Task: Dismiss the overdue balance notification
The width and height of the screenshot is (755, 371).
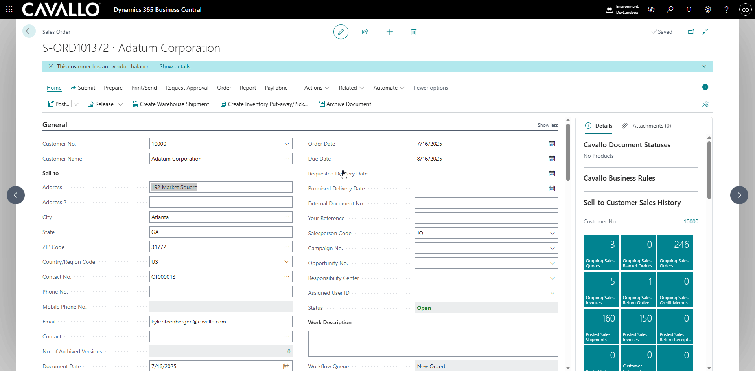Action: click(x=51, y=66)
